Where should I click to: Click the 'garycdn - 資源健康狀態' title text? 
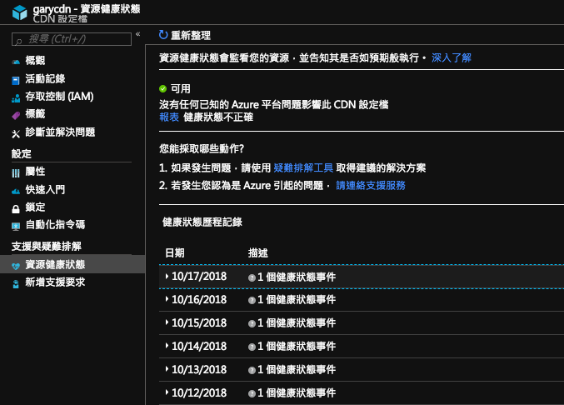click(87, 8)
